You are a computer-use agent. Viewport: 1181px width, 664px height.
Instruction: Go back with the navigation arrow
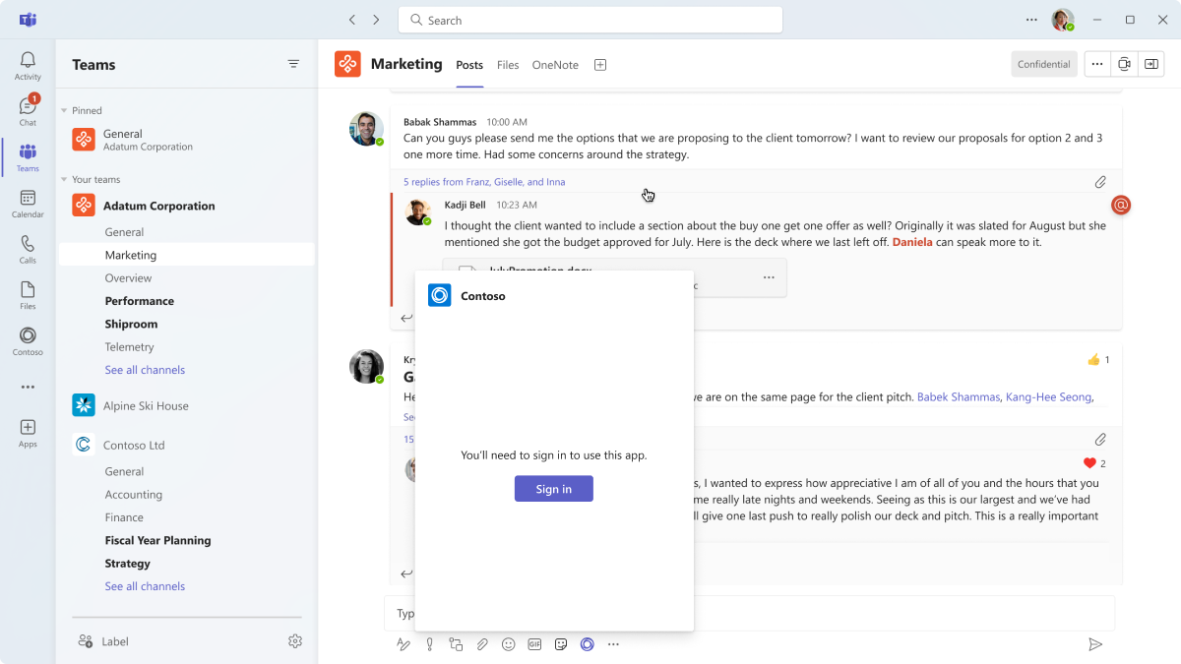[x=352, y=20]
